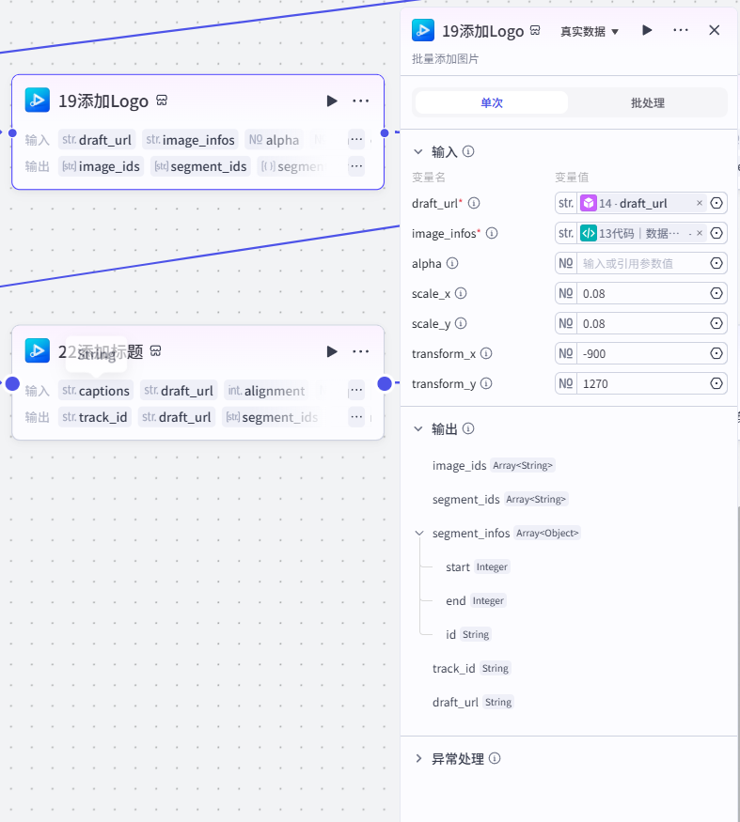Open the variable picker for transform_x

[716, 354]
